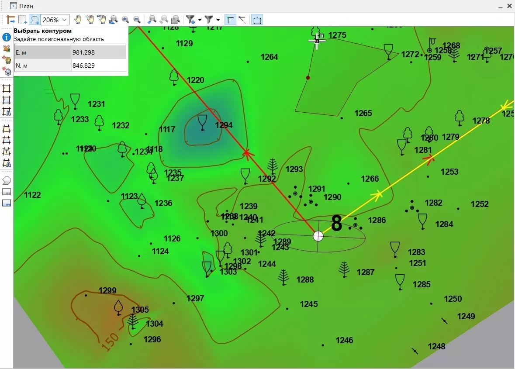Select the rectangle selection tool
The height and width of the screenshot is (369, 515).
pyautogui.click(x=23, y=20)
